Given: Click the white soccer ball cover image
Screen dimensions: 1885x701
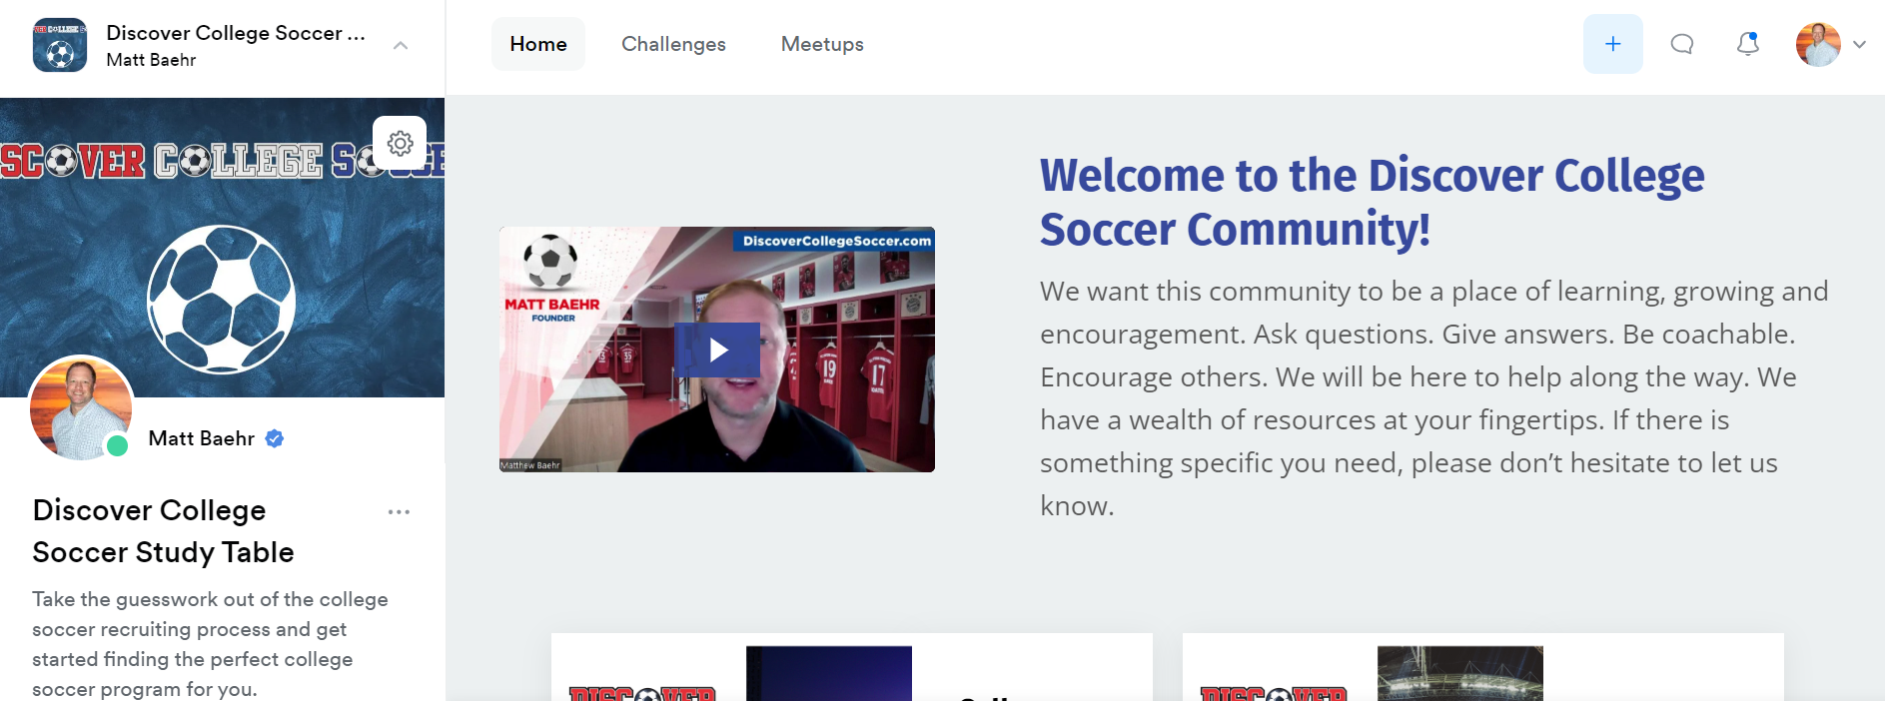Looking at the screenshot, I should click(x=222, y=300).
